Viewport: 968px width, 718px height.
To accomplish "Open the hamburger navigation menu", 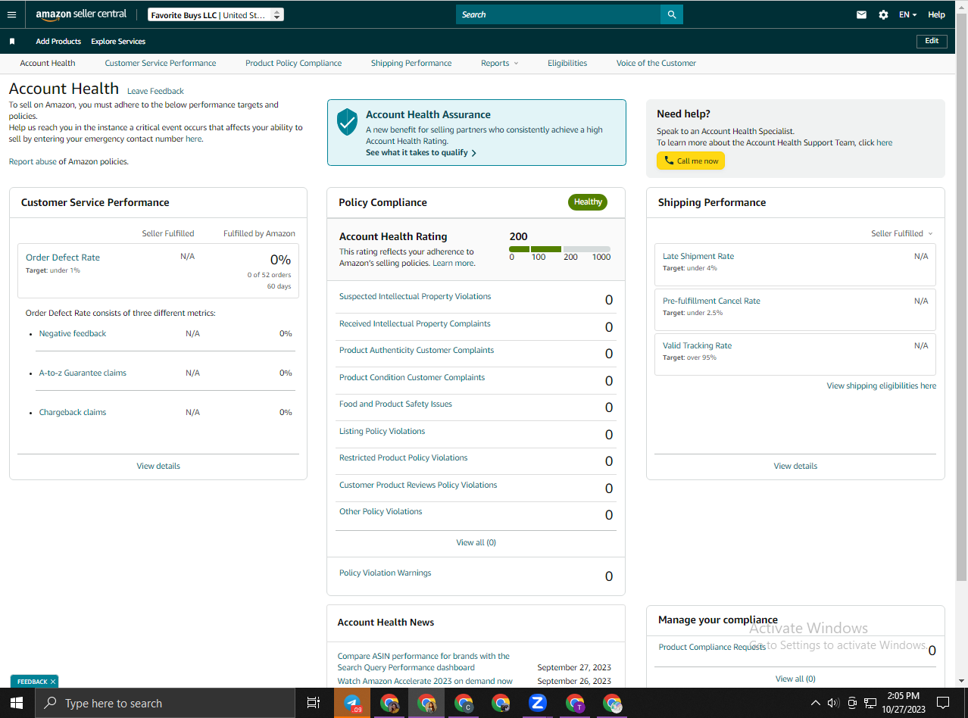I will pos(11,14).
